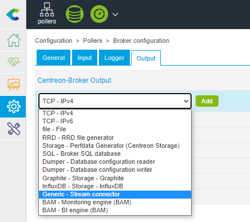The height and width of the screenshot is (222, 250).
Task: Select Generic - Stream connector option
Action: pyautogui.click(x=115, y=194)
